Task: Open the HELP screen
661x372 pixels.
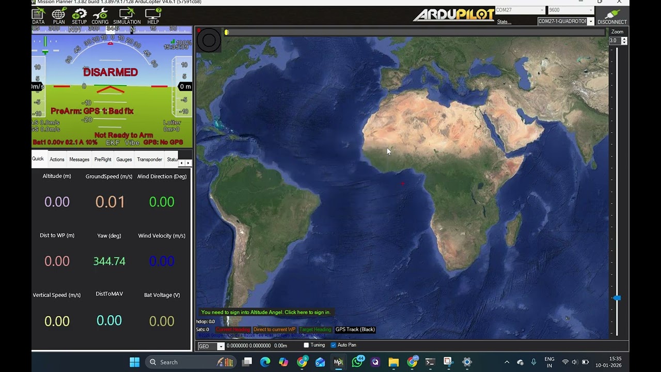Action: 153,16
